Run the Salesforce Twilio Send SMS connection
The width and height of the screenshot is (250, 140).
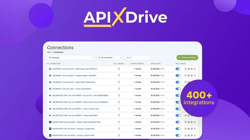click(186, 116)
